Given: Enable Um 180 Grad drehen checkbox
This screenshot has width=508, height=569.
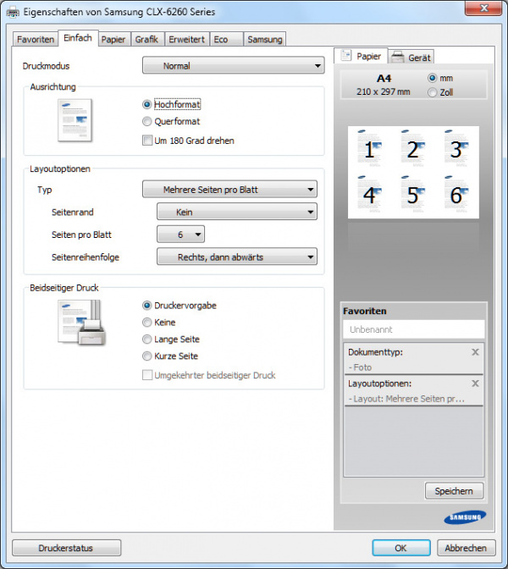Looking at the screenshot, I should (x=147, y=141).
